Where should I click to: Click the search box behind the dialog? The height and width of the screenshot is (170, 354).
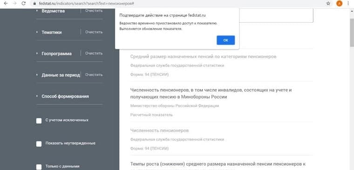click(x=276, y=15)
